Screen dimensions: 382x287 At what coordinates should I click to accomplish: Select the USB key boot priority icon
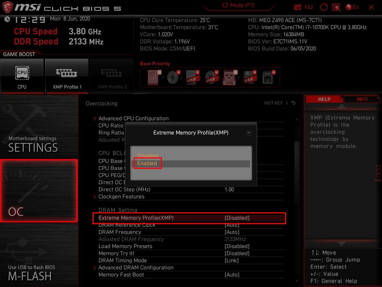[230, 77]
